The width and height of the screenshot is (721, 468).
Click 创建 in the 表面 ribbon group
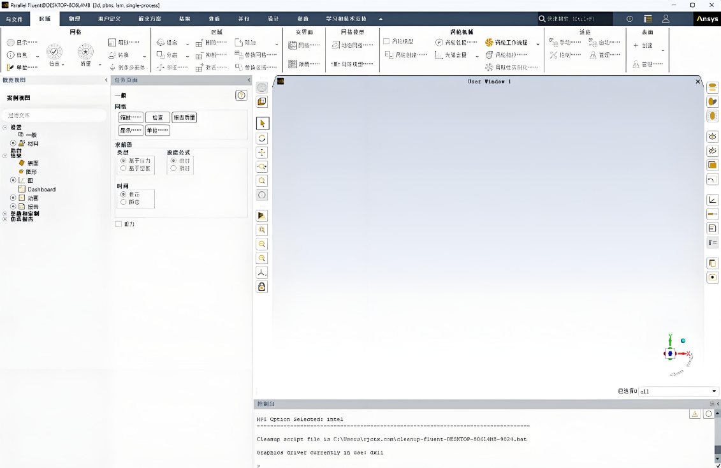click(x=645, y=45)
